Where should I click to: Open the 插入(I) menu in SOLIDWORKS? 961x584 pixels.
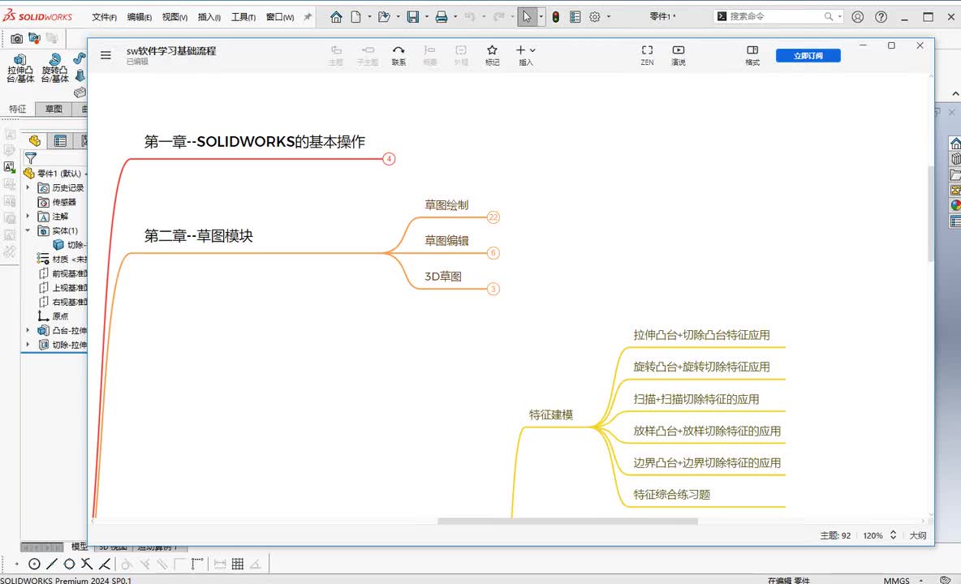click(209, 17)
